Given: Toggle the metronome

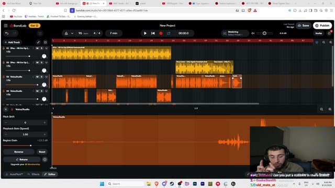Looking at the screenshot, I should [66, 33].
